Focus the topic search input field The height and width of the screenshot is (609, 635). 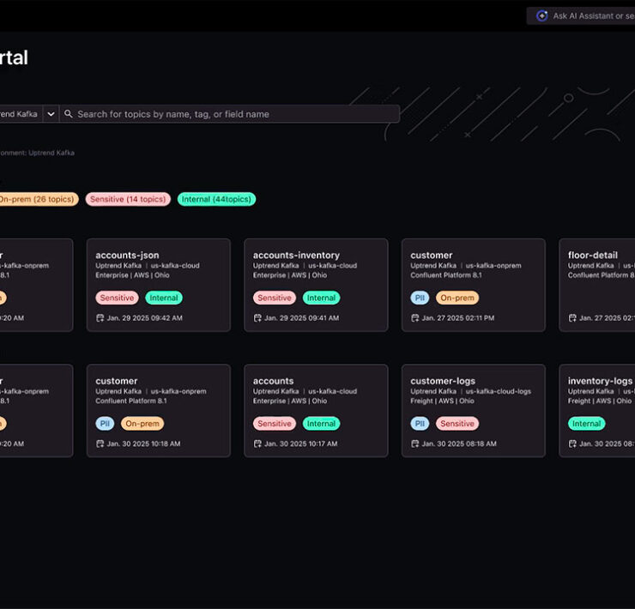pos(230,114)
